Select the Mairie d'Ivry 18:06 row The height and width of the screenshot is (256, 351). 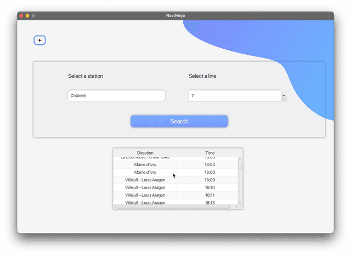(175, 172)
